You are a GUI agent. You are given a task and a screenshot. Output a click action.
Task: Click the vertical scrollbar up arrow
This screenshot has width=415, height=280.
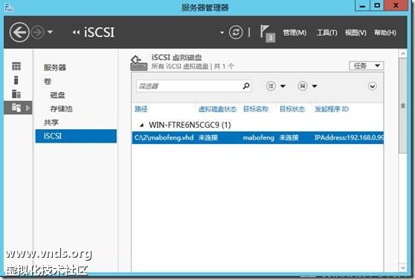[403, 54]
